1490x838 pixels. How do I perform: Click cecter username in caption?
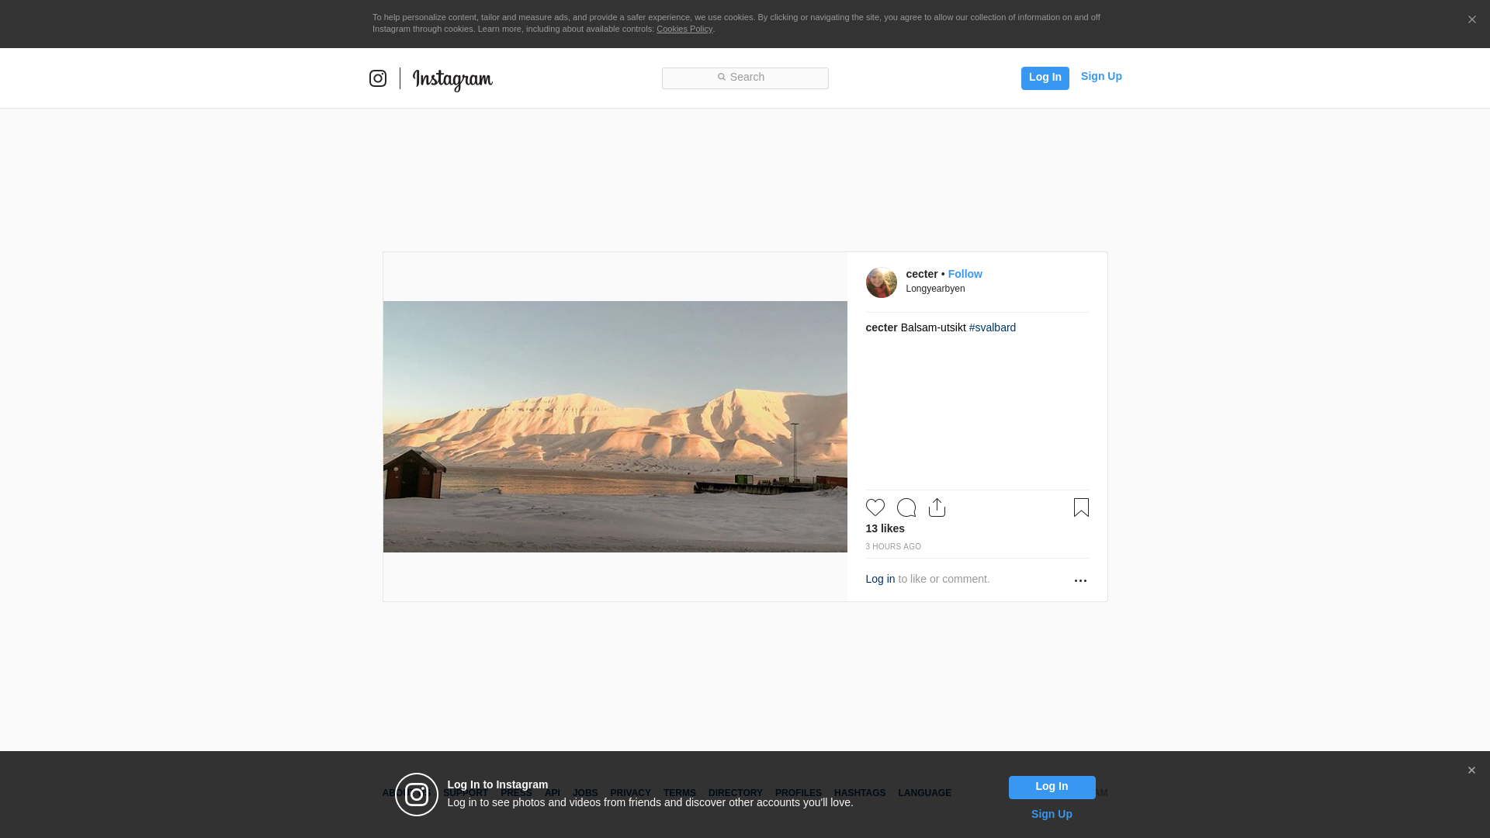(x=881, y=327)
